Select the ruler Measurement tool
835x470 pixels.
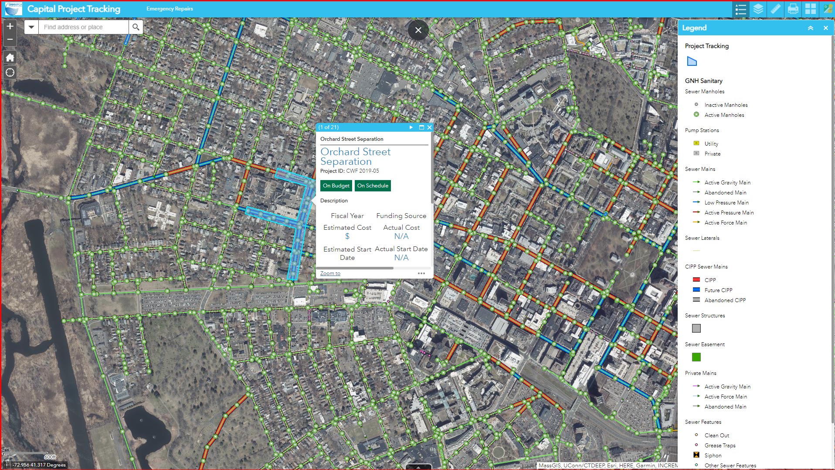coord(775,9)
